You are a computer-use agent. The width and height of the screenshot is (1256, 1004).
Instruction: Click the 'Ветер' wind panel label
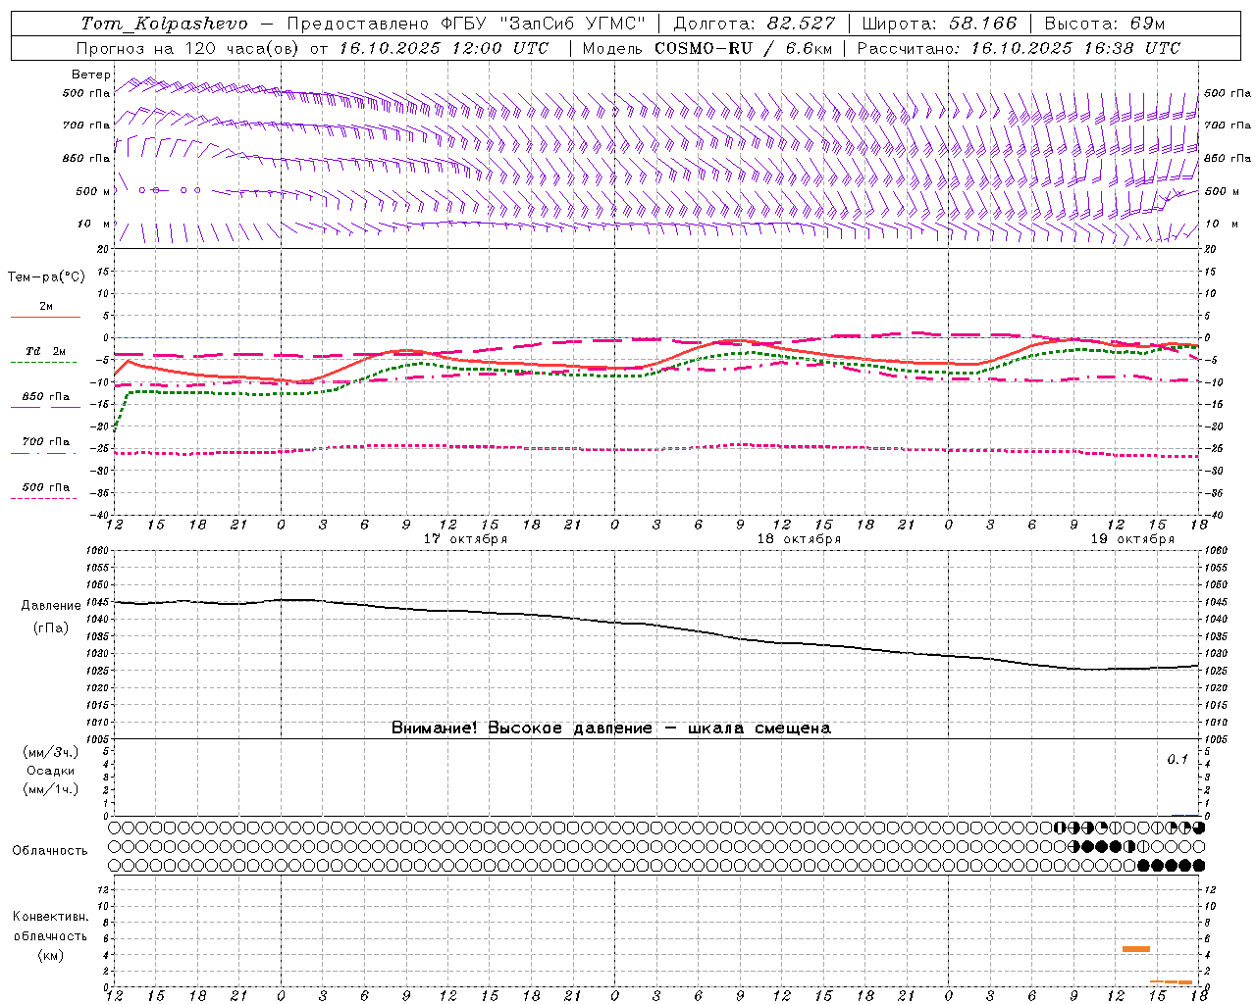tap(91, 75)
